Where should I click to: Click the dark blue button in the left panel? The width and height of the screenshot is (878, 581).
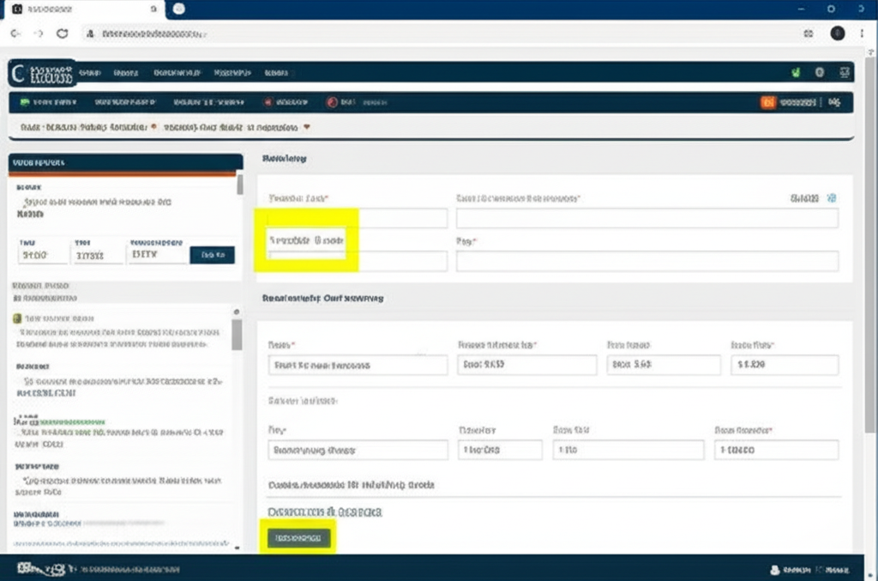click(x=212, y=255)
